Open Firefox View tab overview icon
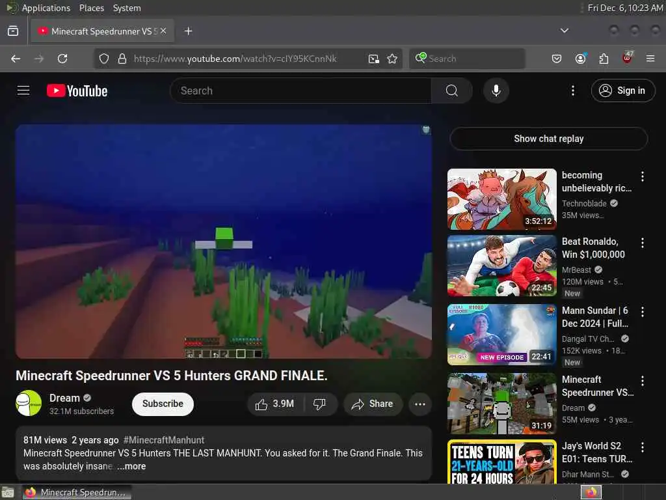The height and width of the screenshot is (500, 666). coord(13,31)
